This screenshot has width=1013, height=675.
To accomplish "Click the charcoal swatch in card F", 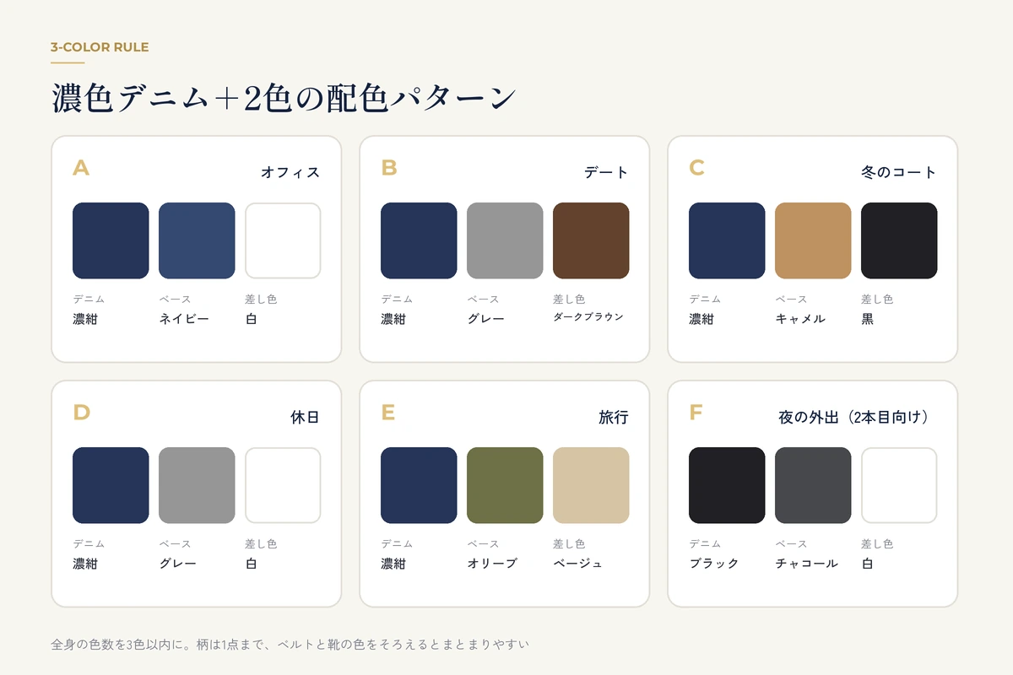I will [813, 485].
